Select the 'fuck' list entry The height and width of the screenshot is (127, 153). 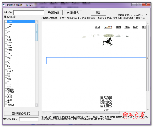click(x=10, y=48)
